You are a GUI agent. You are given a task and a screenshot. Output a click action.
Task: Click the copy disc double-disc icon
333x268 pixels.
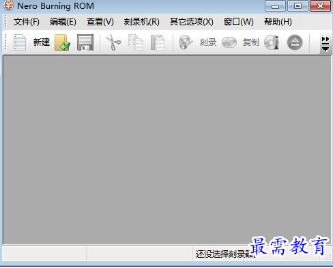point(229,42)
